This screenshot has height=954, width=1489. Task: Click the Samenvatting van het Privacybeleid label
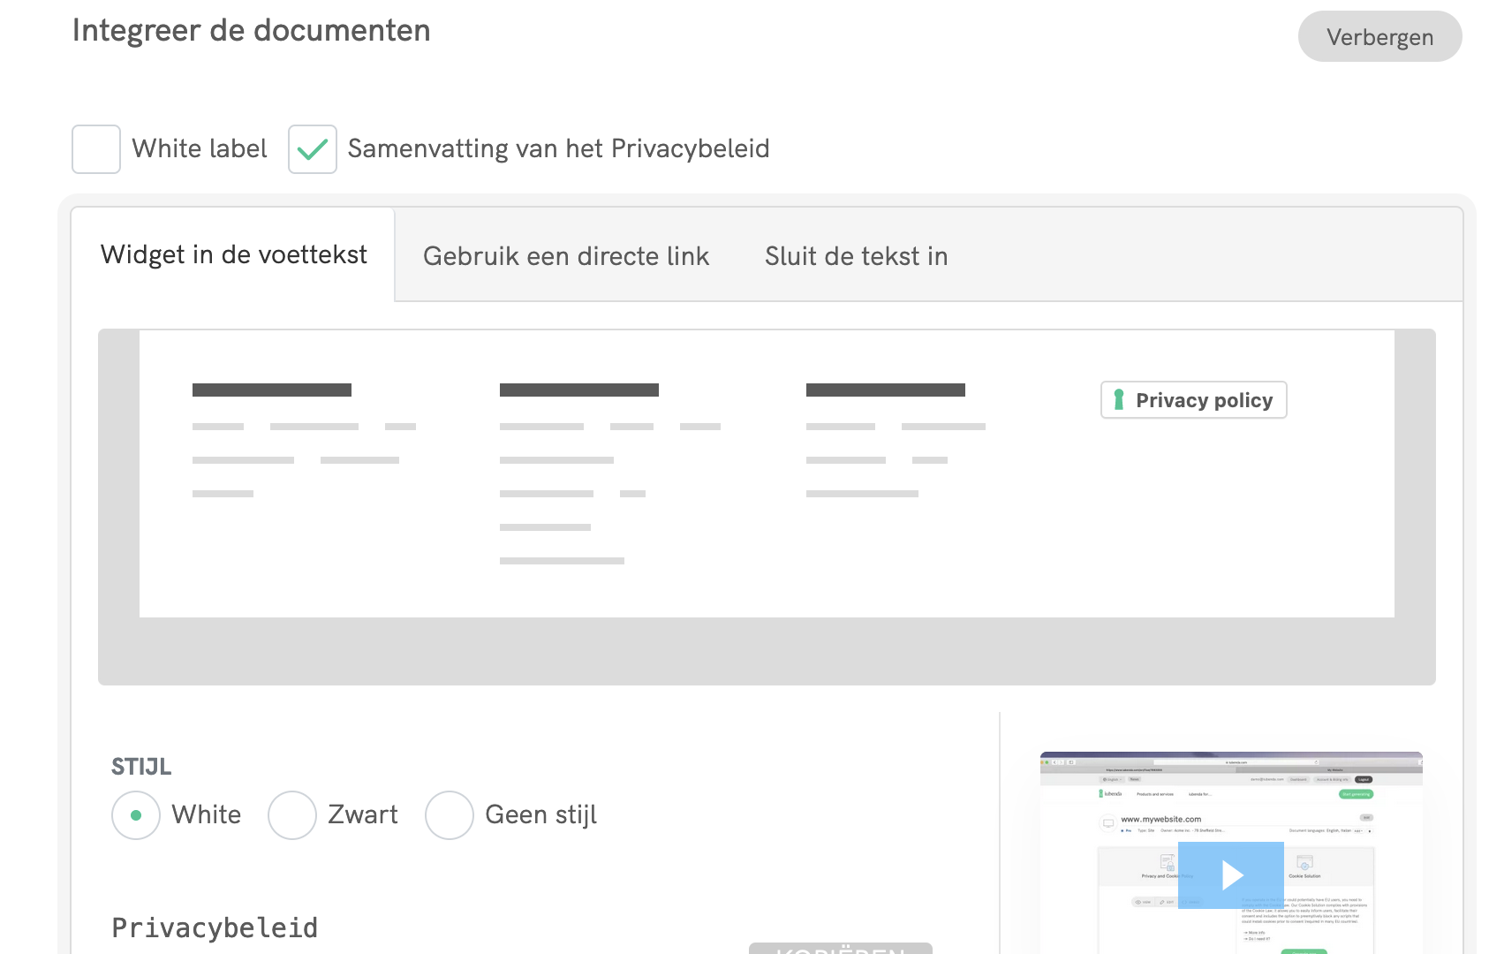pyautogui.click(x=558, y=148)
